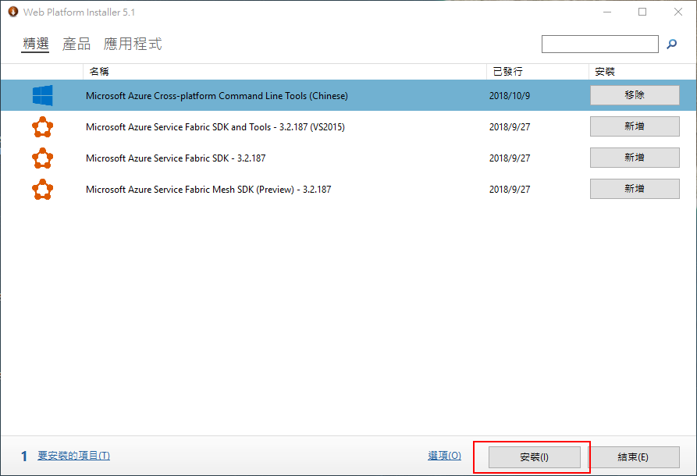Sort by the 已發行 column header
Screen dimensions: 697x476
point(538,72)
